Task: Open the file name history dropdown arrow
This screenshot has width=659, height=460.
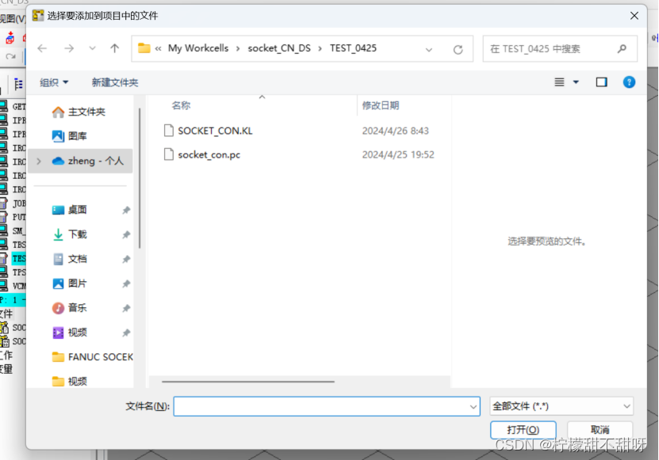Action: click(x=473, y=407)
